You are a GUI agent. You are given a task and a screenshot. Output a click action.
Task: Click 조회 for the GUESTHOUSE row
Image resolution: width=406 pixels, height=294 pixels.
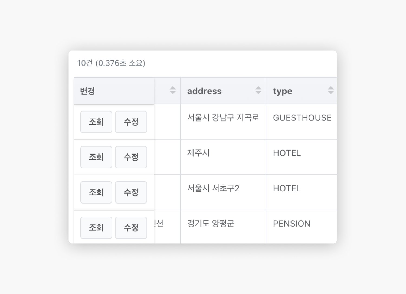pos(96,122)
